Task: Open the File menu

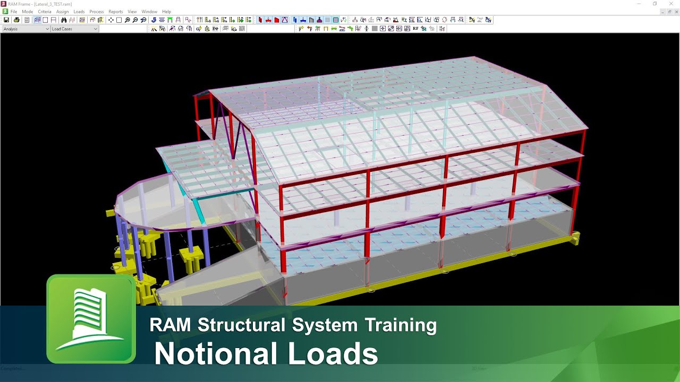Action: pyautogui.click(x=14, y=11)
